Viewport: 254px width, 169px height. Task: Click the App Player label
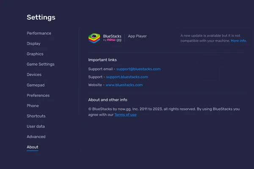[x=137, y=36]
